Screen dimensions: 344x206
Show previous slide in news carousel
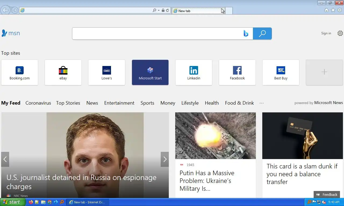click(x=5, y=159)
